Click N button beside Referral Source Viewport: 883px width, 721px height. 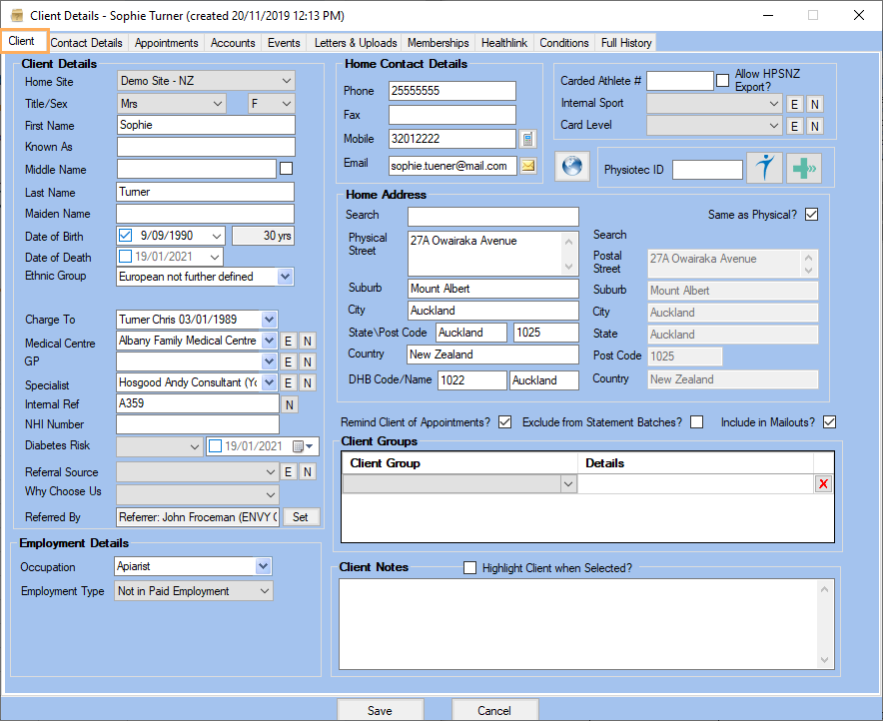[x=307, y=471]
